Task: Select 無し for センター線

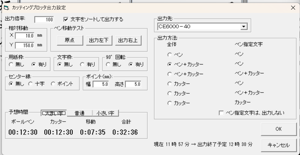Action: click(x=11, y=84)
